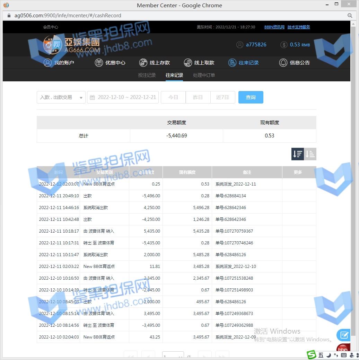Open 线上取款 withdrawal icon
The width and height of the screenshot is (359, 360).
188,63
